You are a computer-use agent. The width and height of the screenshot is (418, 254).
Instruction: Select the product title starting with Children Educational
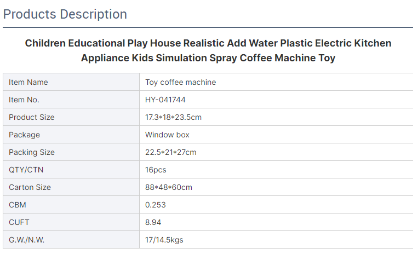[x=208, y=50]
